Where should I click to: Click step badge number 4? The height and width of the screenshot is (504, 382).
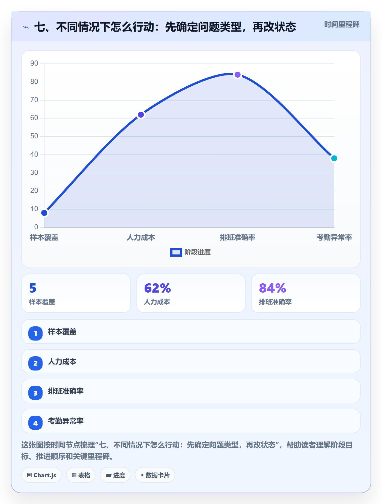tap(35, 423)
